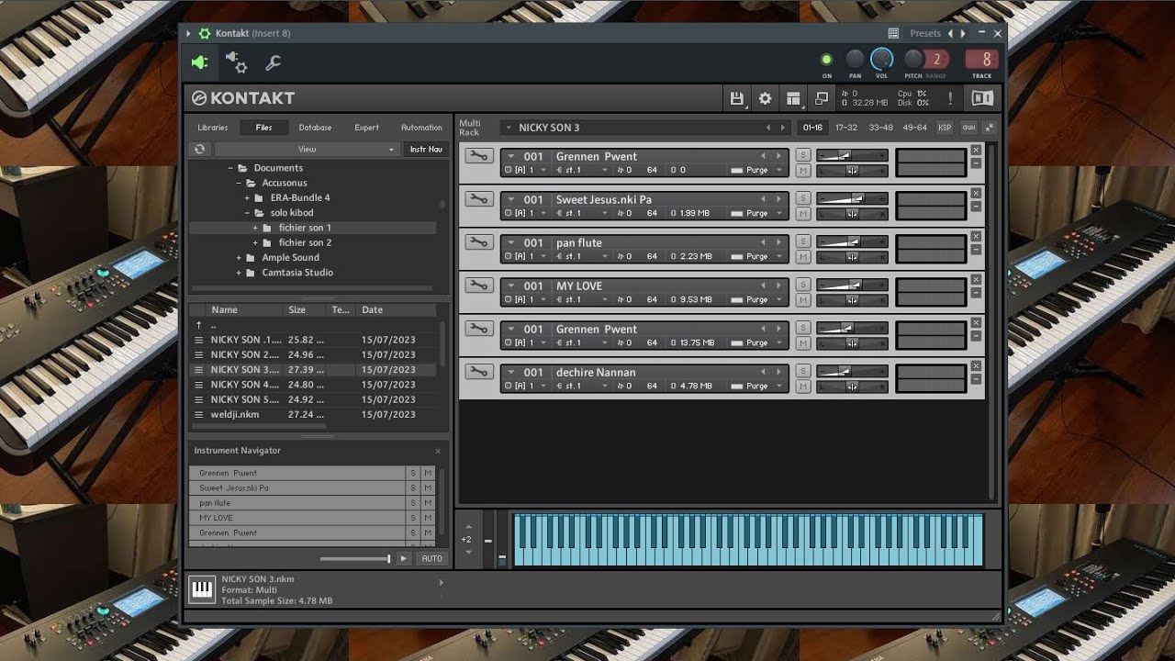1175x661 pixels.
Task: Open wrench editor for pan flute
Action: pyautogui.click(x=477, y=242)
